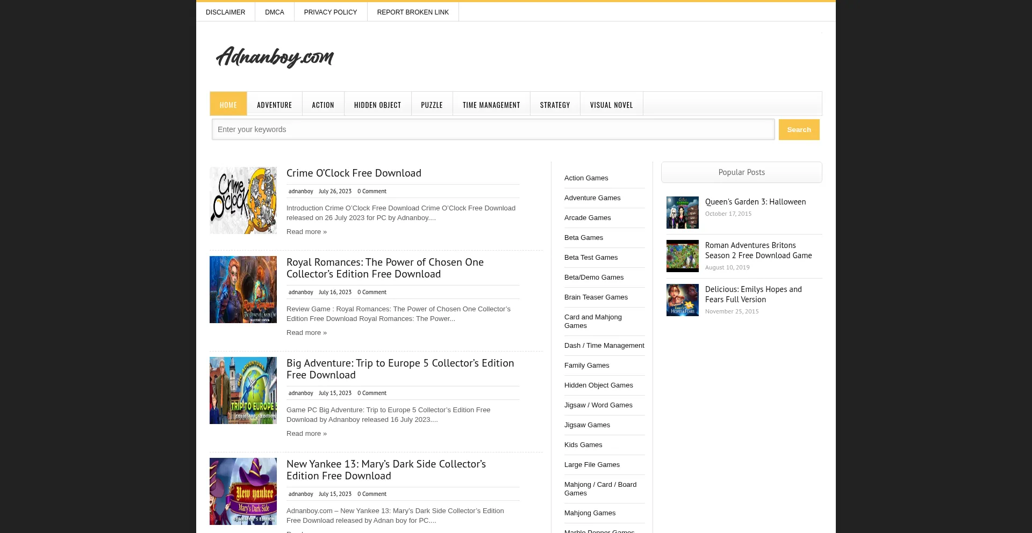This screenshot has height=533, width=1032.
Task: Click adnanboy author on Crime O'Clock post
Action: pyautogui.click(x=300, y=191)
